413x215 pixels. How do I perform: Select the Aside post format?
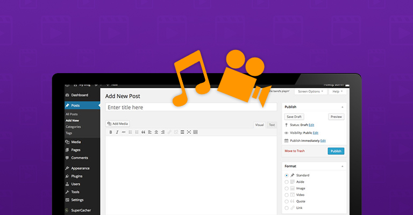pos(287,182)
